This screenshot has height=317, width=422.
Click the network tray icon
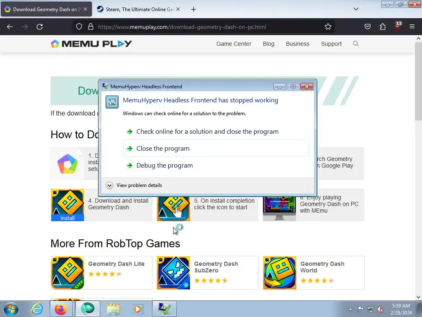pyautogui.click(x=370, y=309)
